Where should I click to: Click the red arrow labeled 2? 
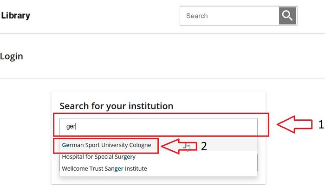pyautogui.click(x=179, y=146)
